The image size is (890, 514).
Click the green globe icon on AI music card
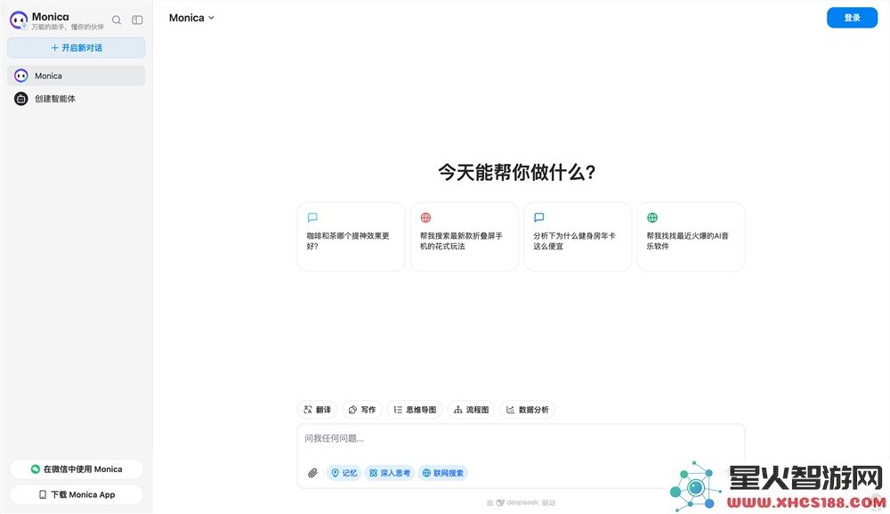652,217
